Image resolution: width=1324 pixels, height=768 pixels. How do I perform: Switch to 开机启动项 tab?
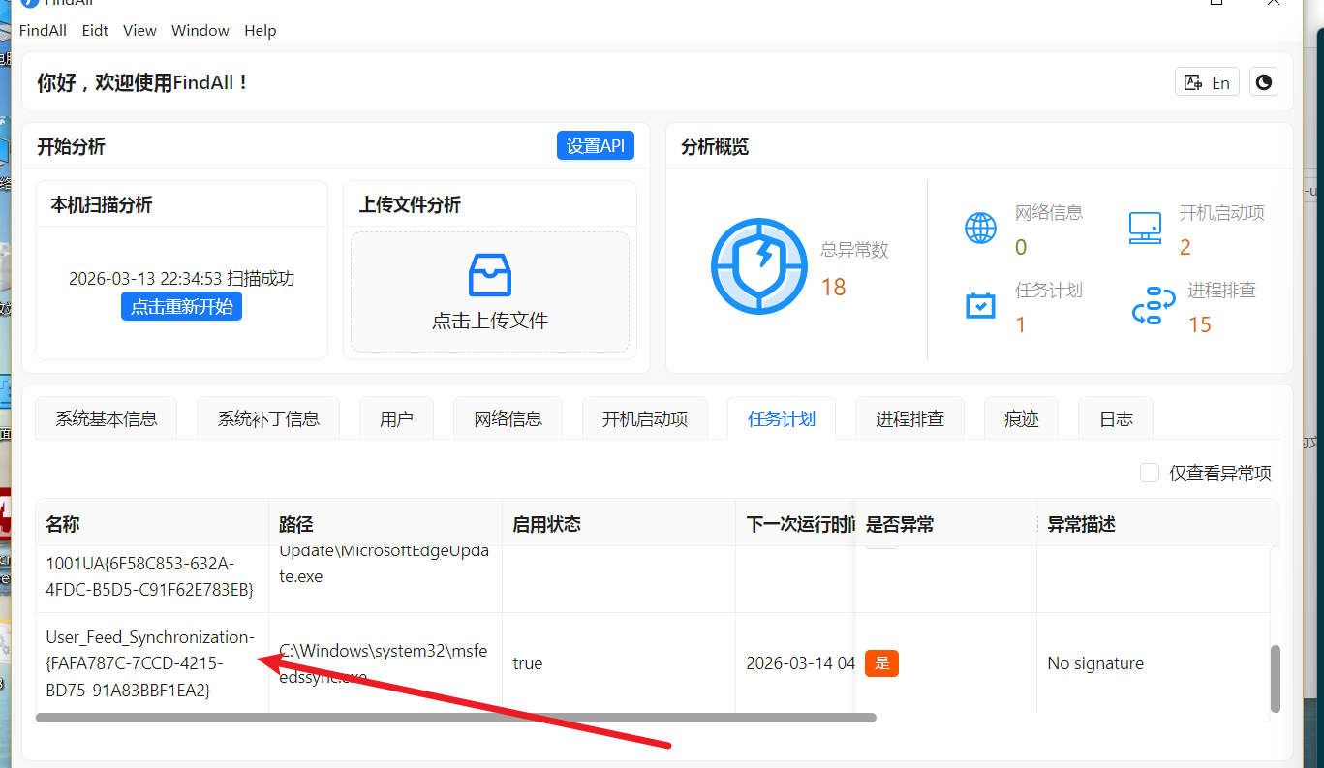pos(644,418)
